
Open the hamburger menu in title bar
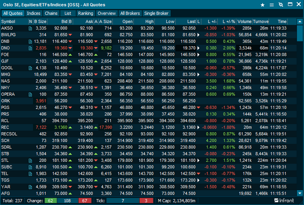point(272,5)
